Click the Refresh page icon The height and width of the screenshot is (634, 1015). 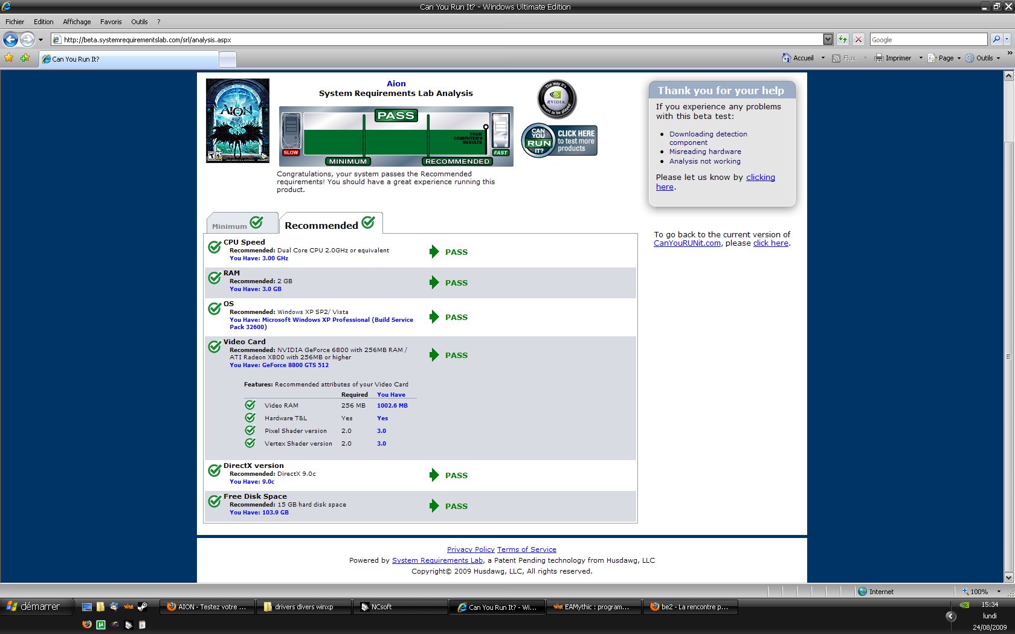(x=843, y=40)
